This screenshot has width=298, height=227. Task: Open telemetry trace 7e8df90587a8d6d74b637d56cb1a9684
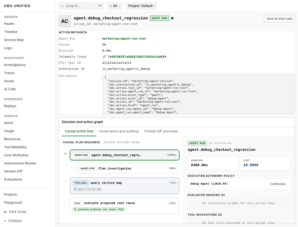[137, 57]
